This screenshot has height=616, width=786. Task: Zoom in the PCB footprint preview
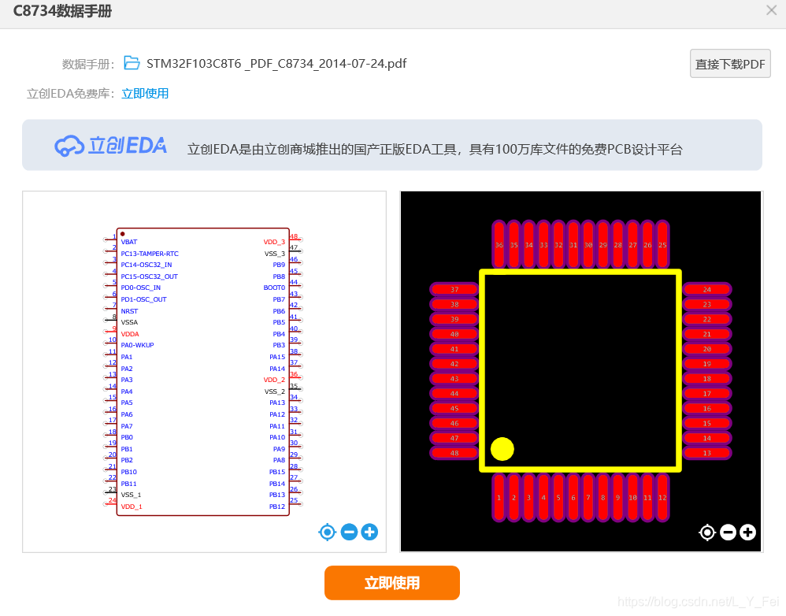(747, 533)
